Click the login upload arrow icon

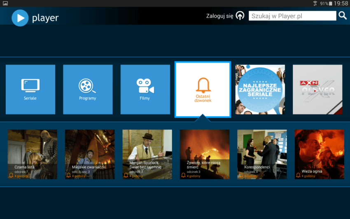click(x=240, y=16)
